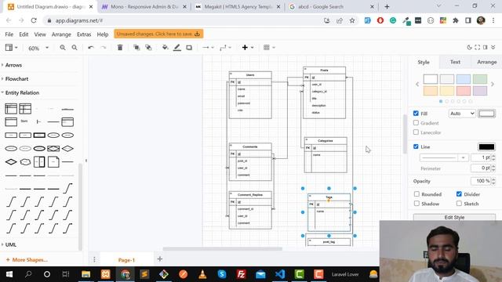Pick the light blue style swatch
Image resolution: width=502 pixels, height=282 pixels.
click(464, 78)
